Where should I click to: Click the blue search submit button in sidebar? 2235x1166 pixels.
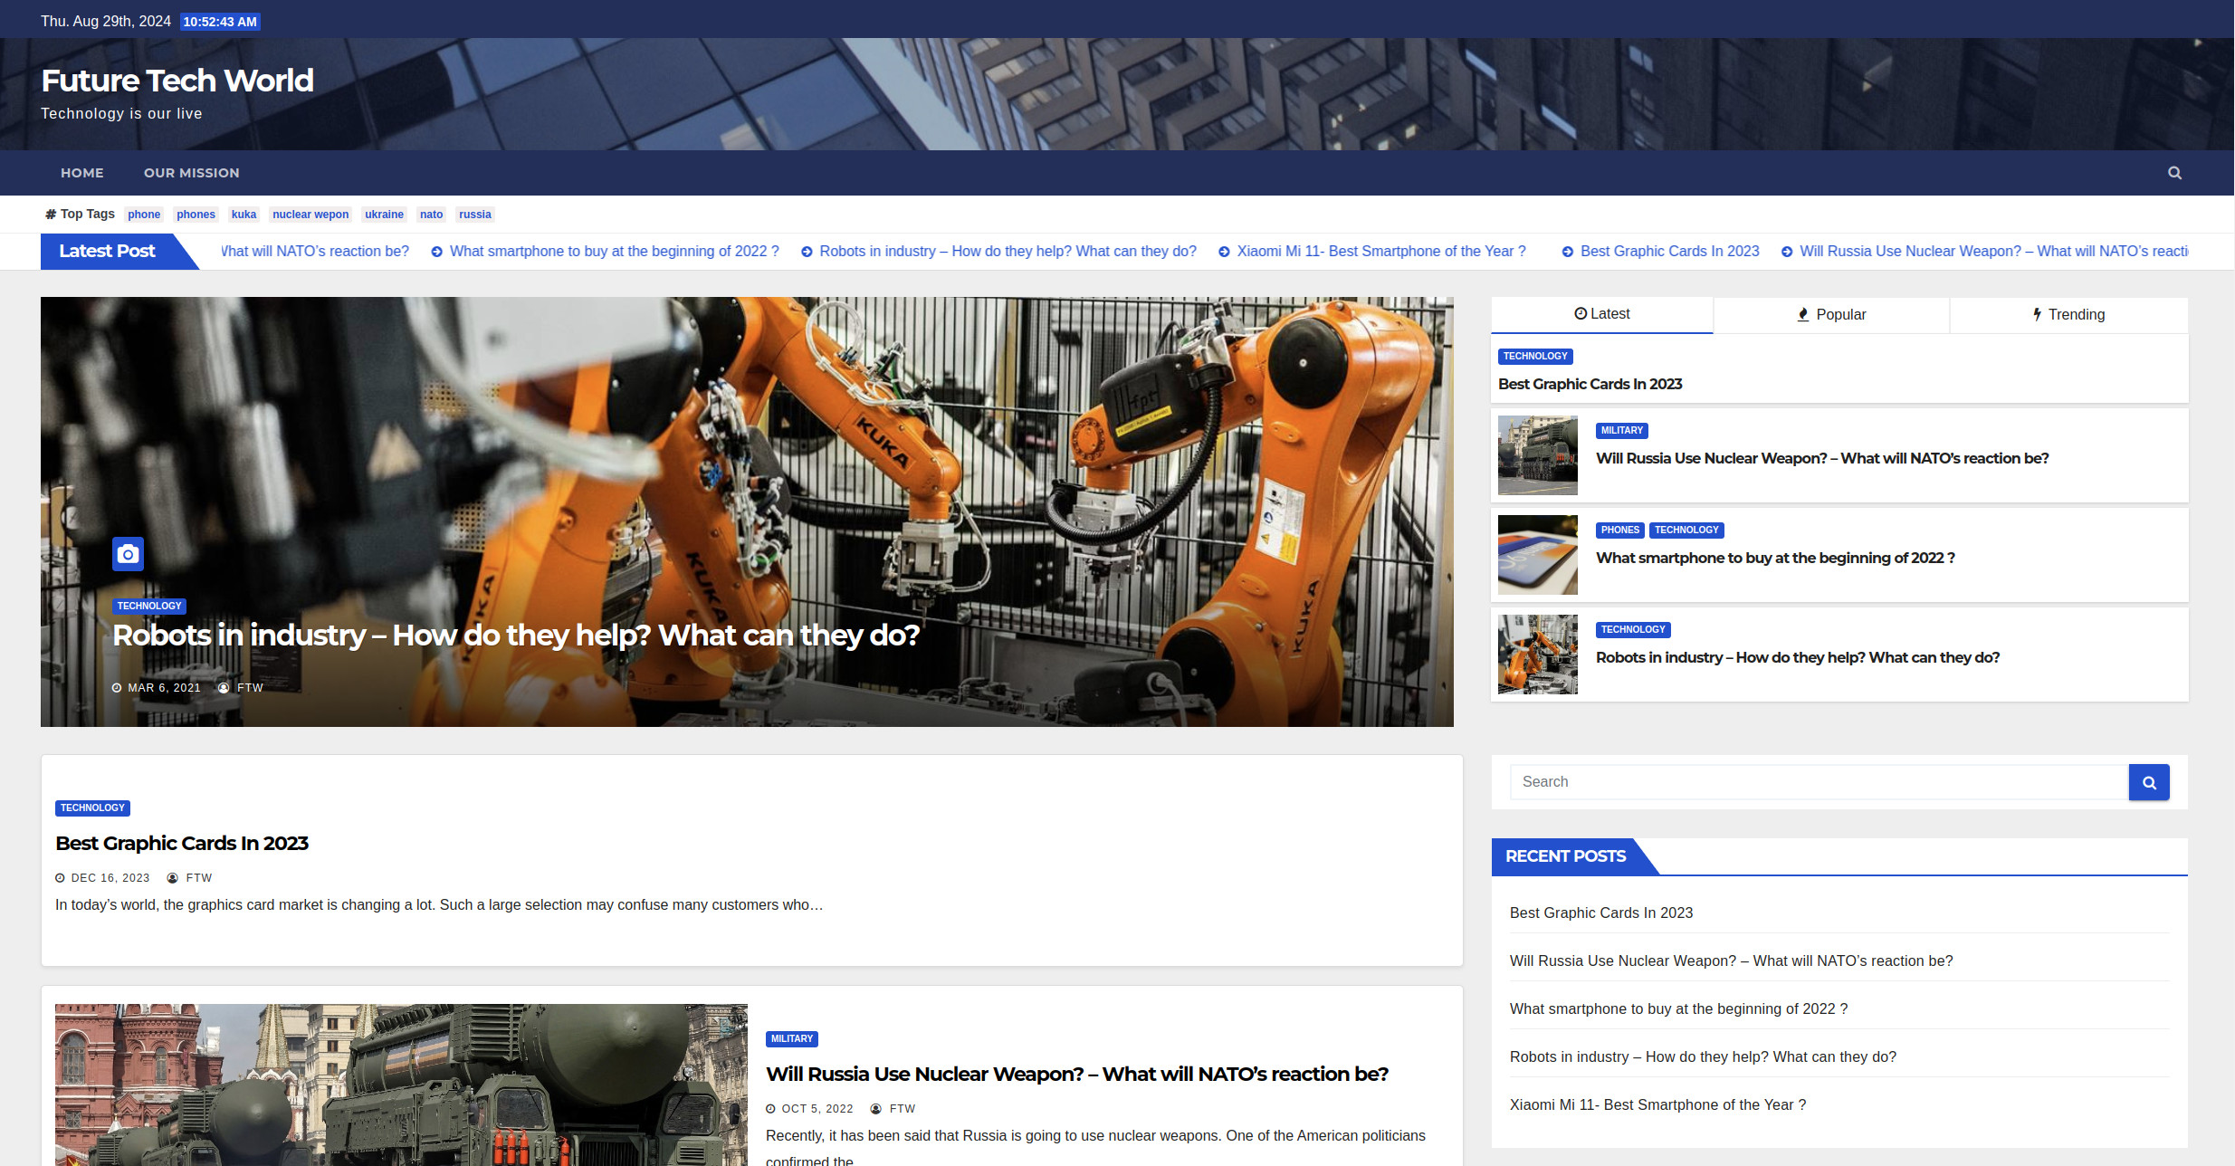[x=2148, y=782]
